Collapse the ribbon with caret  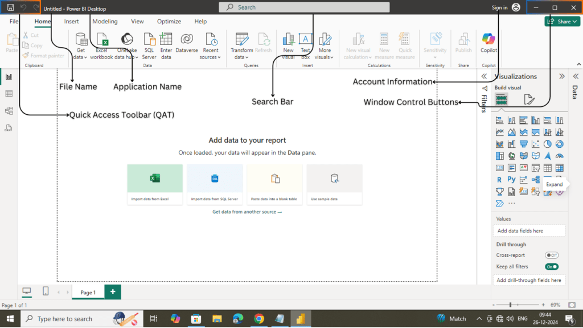[578, 64]
